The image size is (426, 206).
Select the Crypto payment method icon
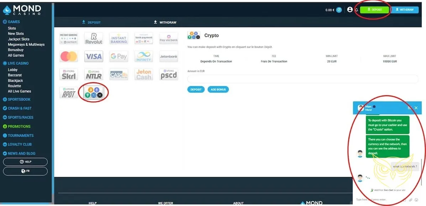94,92
